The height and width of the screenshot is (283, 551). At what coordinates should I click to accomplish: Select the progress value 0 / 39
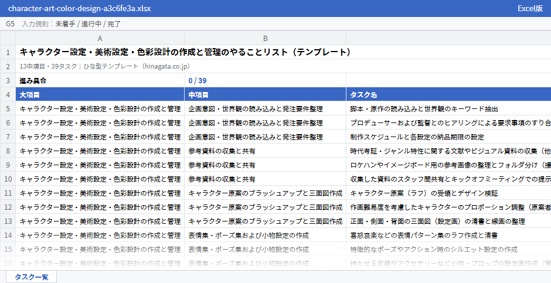[x=265, y=80]
